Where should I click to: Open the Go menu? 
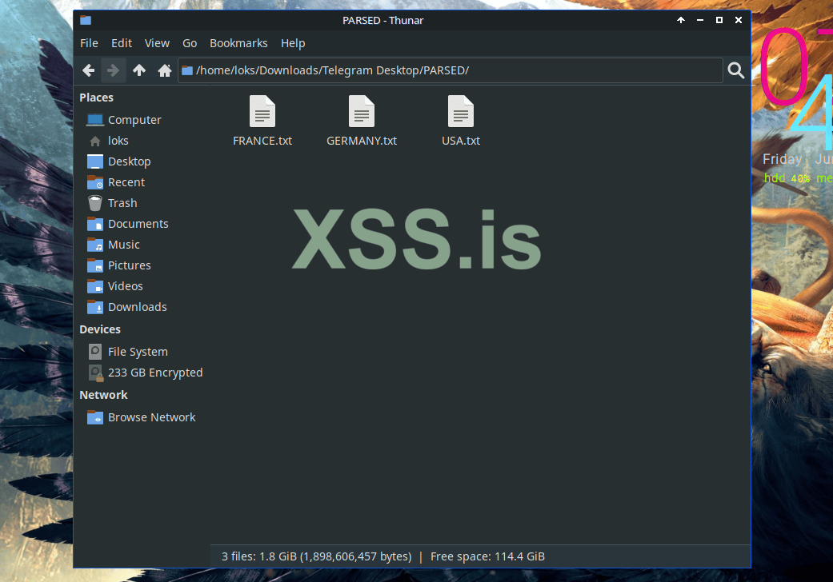click(190, 43)
